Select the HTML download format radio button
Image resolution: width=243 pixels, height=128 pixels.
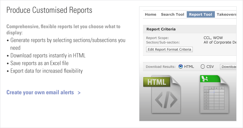[x=181, y=67]
